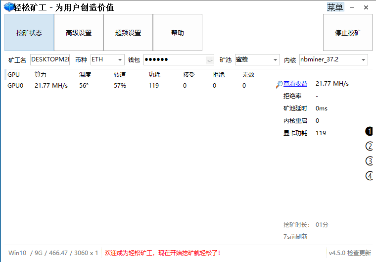Switch to page 4 circle indicator

tap(369, 176)
